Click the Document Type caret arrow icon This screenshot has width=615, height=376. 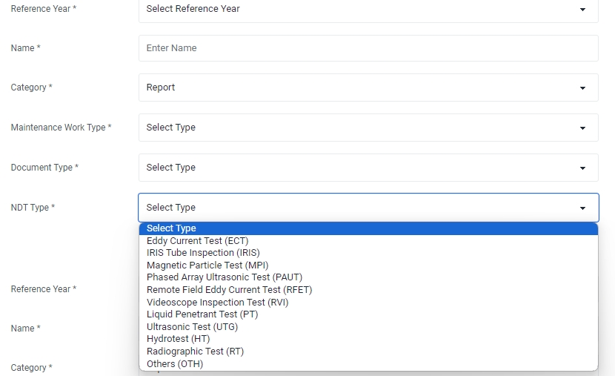click(582, 168)
